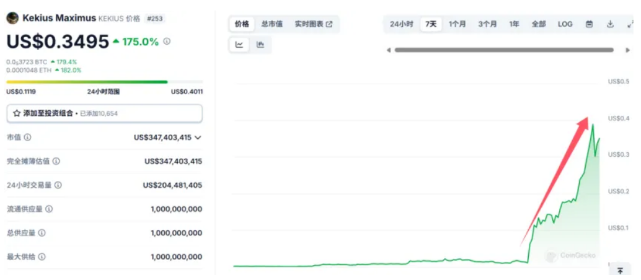Expand the market cap chevron dropdown
Screen dimensions: 641x280
pos(198,138)
